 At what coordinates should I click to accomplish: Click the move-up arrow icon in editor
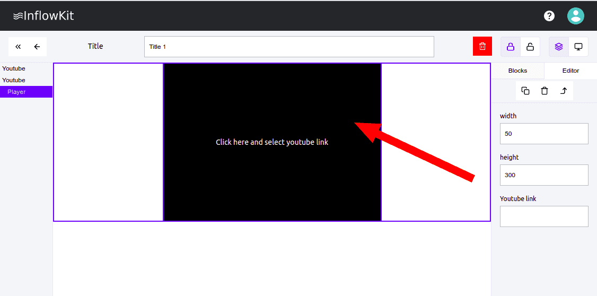564,91
